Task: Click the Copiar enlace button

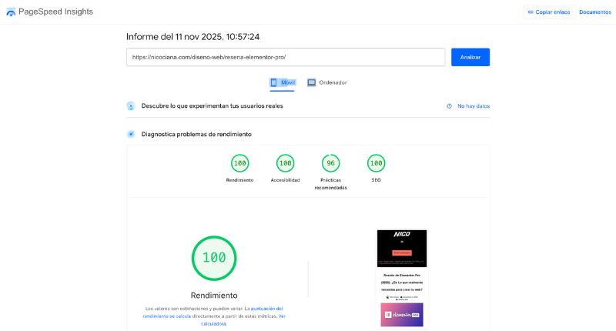Action: tap(549, 12)
